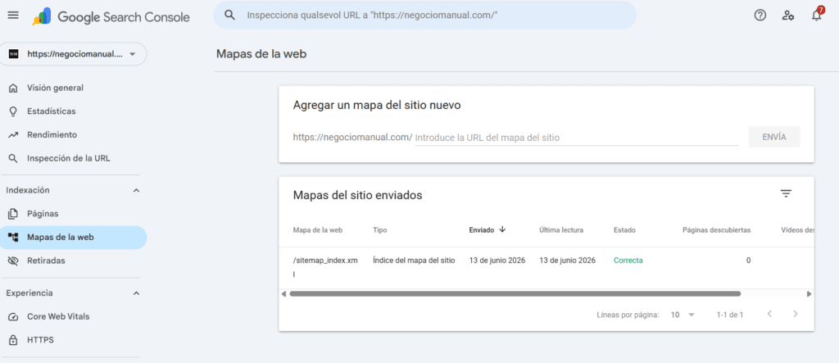Open the property selector dropdown
This screenshot has width=839, height=363.
[x=73, y=54]
